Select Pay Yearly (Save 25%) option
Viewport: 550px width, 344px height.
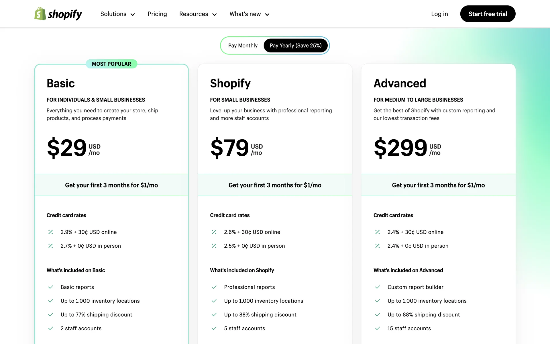pos(296,46)
